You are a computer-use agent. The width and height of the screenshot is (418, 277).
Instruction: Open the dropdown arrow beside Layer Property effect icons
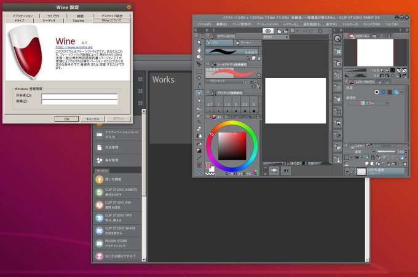[401, 92]
